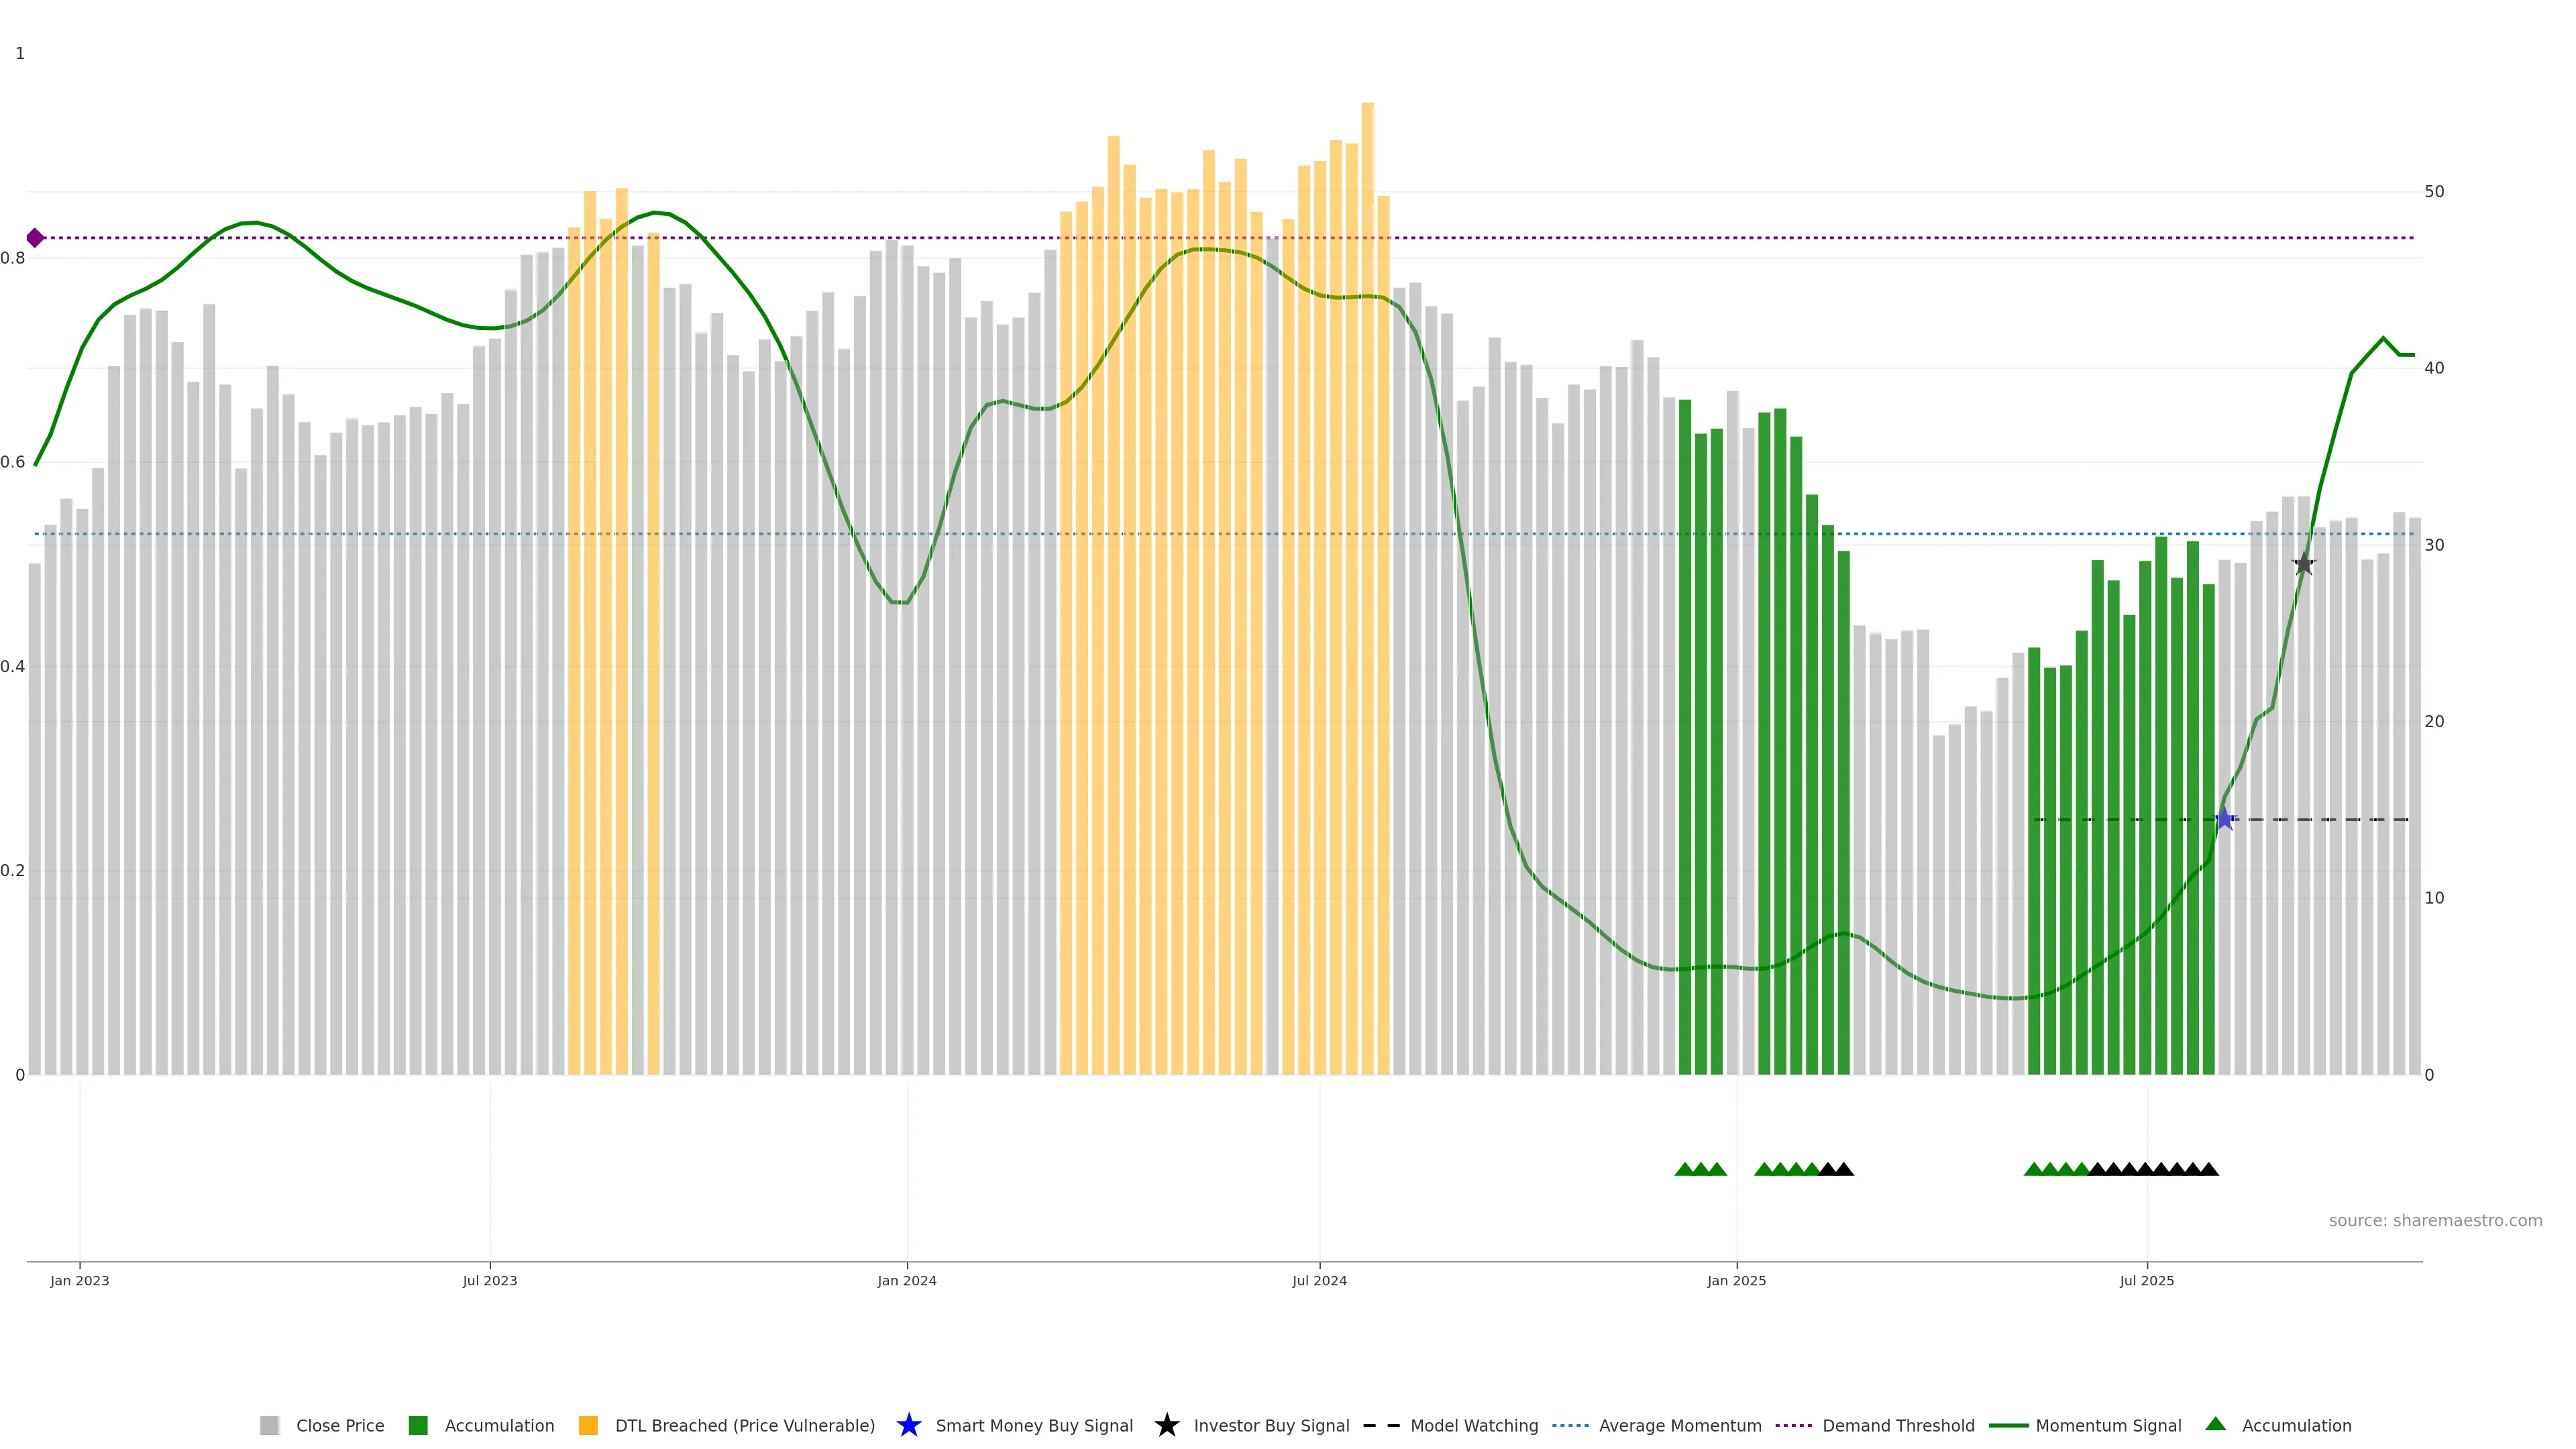Click the Jan 2024 axis label
The image size is (2576, 1449).
[907, 1281]
